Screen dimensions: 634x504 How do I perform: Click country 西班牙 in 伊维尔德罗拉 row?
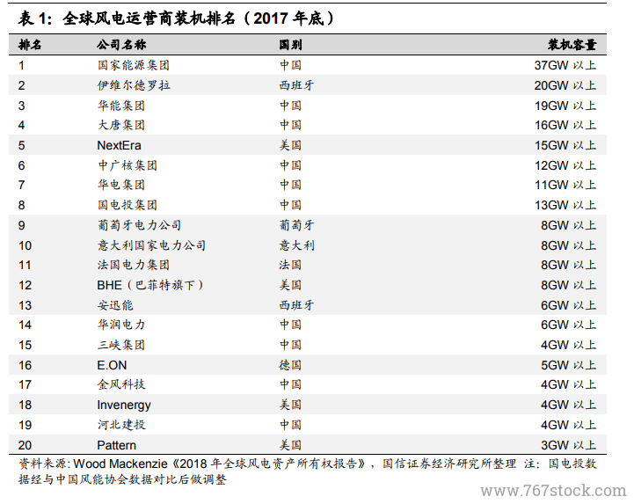point(296,85)
